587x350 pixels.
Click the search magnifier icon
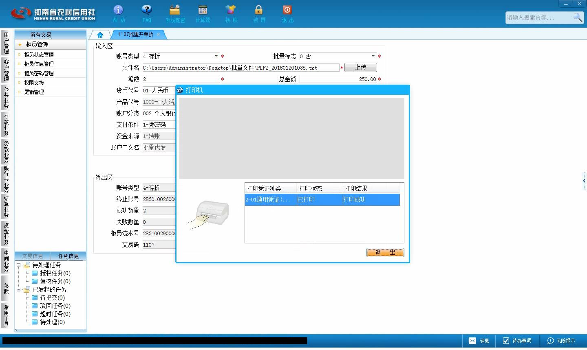tap(578, 17)
